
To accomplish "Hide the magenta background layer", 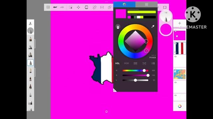I will pyautogui.click(x=175, y=31).
